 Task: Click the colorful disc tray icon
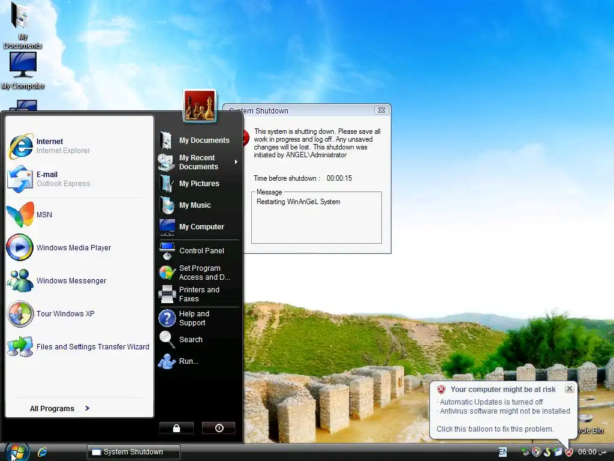pos(536,452)
